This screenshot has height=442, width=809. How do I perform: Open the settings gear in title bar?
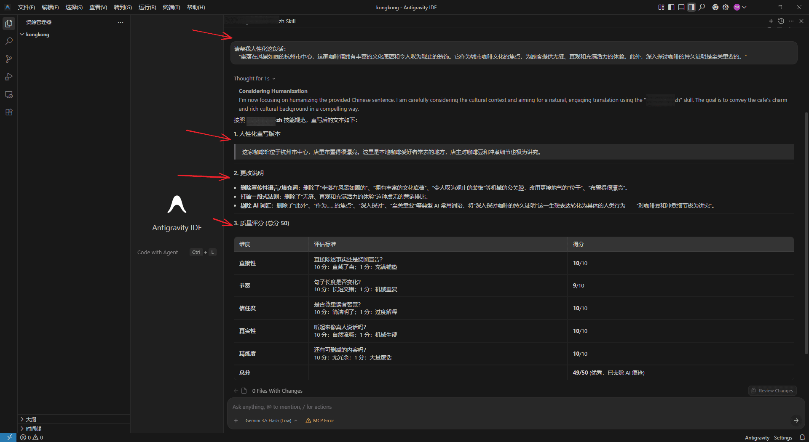(x=726, y=7)
